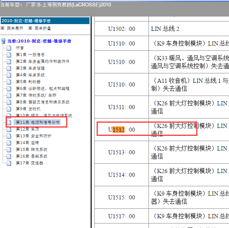
Task: Click code cell U1511 00
Action: (x=121, y=107)
